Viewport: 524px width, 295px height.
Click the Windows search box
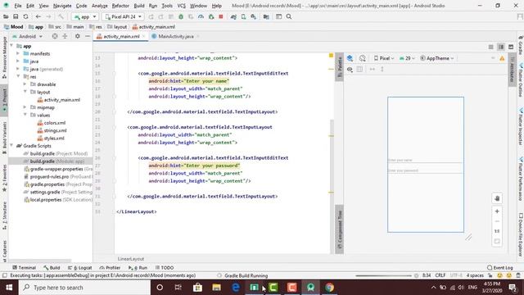85,288
